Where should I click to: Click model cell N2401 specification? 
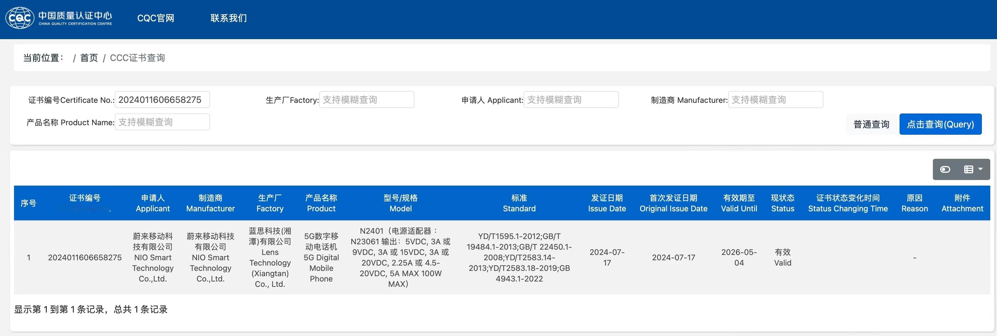(x=400, y=258)
